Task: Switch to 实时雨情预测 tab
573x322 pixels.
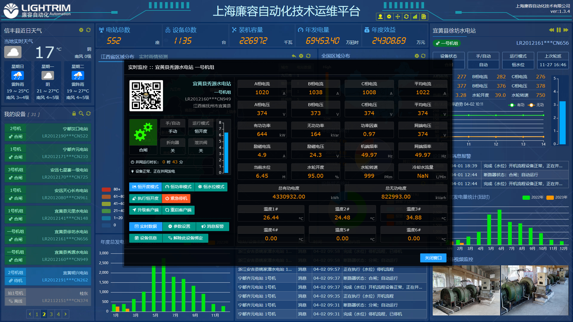Action: 153,57
